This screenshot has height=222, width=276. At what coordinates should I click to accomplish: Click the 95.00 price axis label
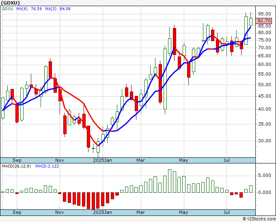[x=264, y=14]
